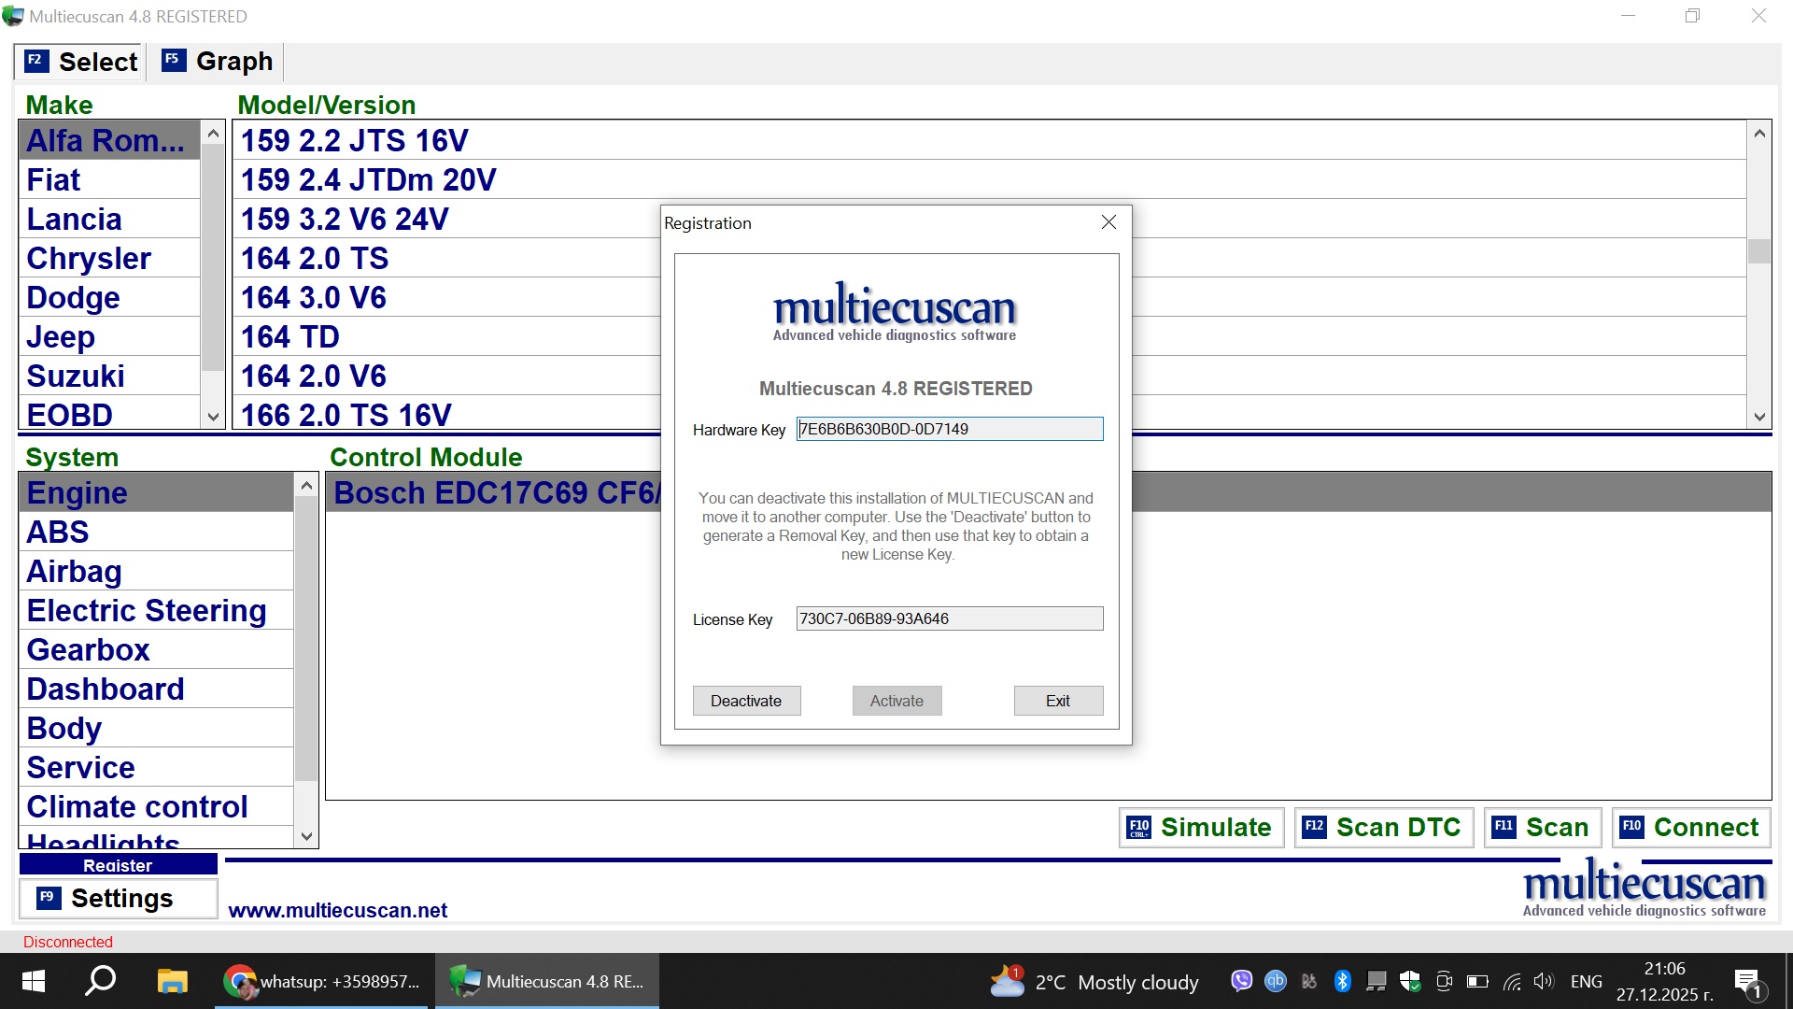1793x1009 pixels.
Task: Click the Simulate (F10) button
Action: coord(1201,827)
